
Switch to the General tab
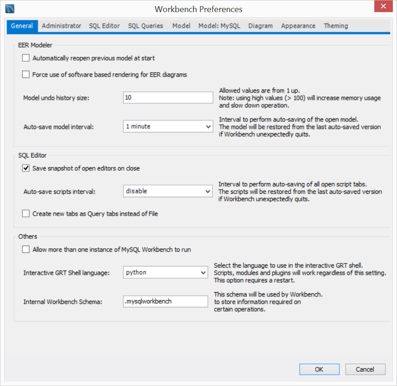pyautogui.click(x=22, y=26)
